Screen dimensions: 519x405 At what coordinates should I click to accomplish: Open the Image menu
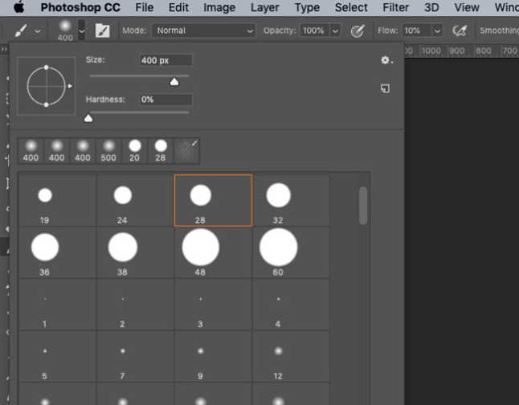(219, 7)
